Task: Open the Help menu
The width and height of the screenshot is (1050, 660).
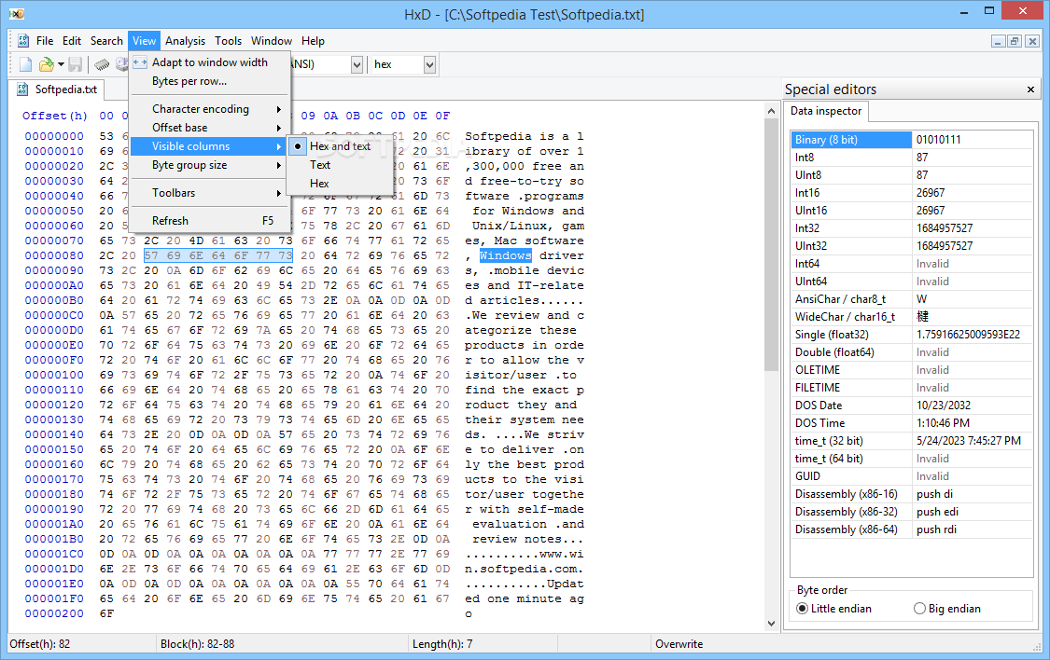Action: (313, 41)
